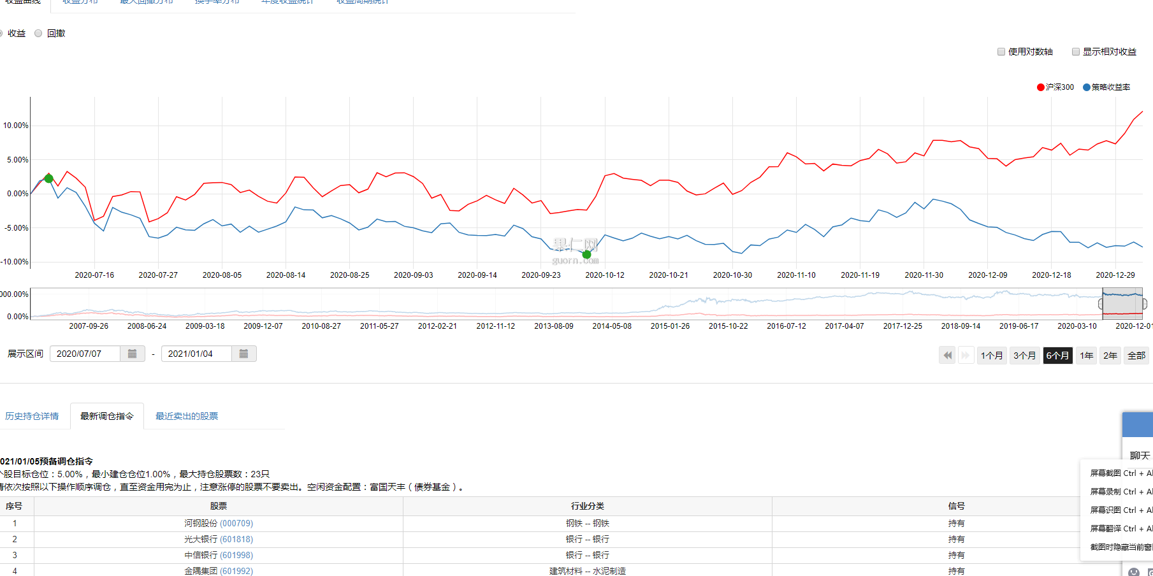Click the 聊天 chat panel label

click(x=1140, y=456)
